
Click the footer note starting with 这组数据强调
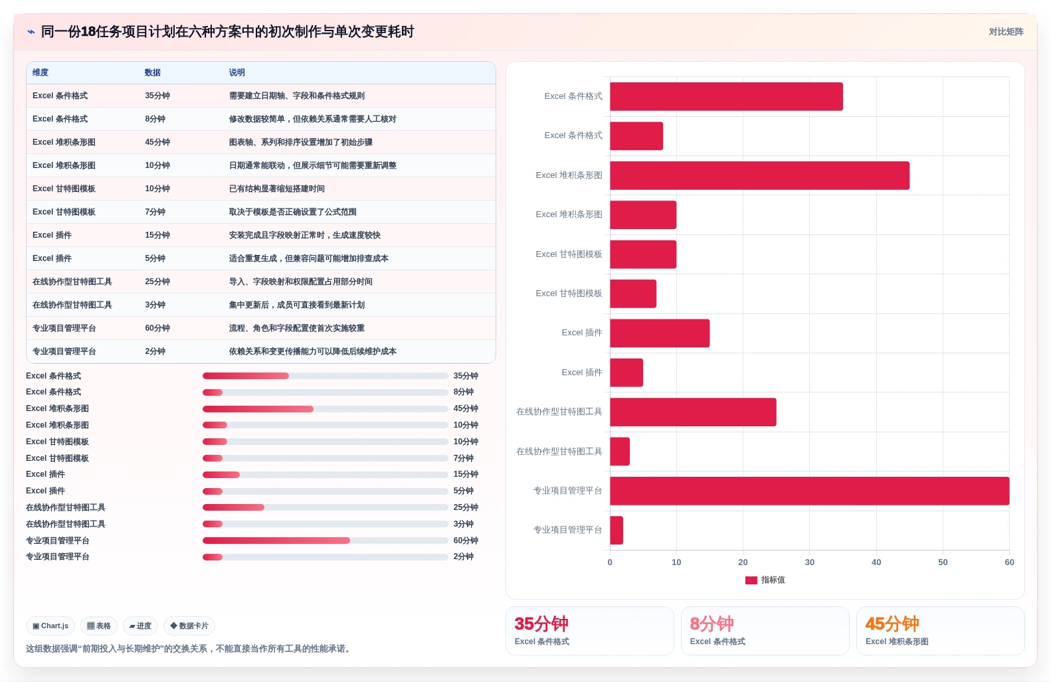190,649
